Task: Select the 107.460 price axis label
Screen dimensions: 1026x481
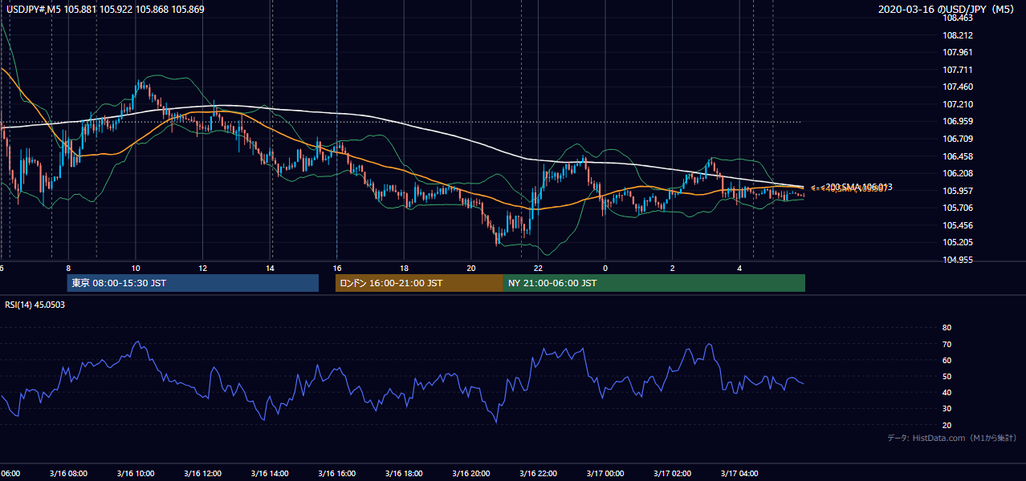Action: [x=959, y=87]
